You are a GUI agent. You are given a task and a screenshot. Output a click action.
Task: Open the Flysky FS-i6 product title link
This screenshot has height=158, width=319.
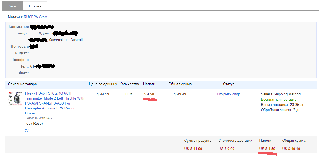coord(54,103)
